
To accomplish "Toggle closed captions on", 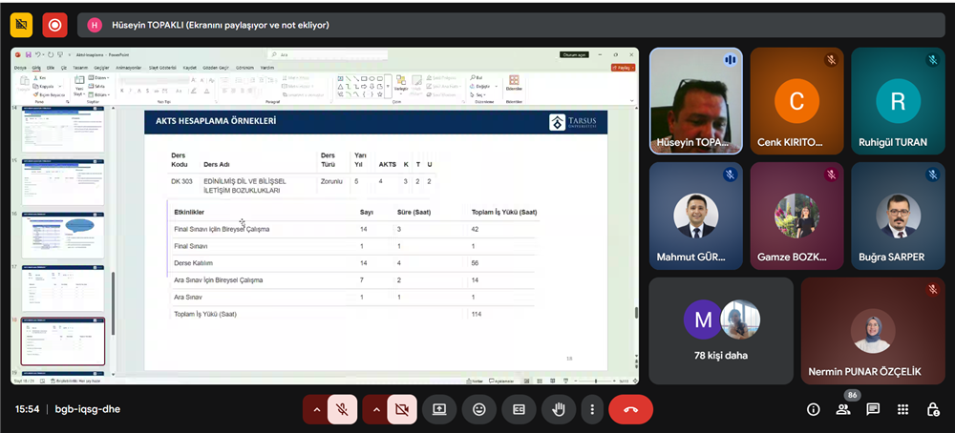I will (x=519, y=409).
